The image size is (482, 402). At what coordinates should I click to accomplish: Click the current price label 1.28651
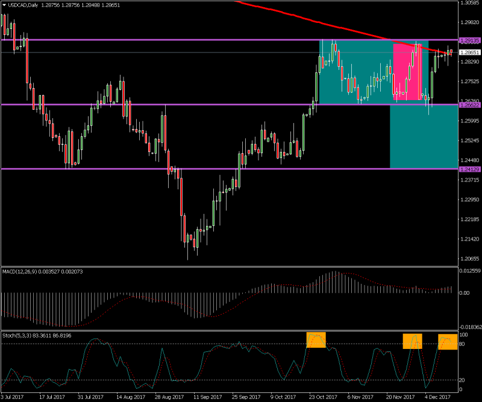pyautogui.click(x=469, y=52)
